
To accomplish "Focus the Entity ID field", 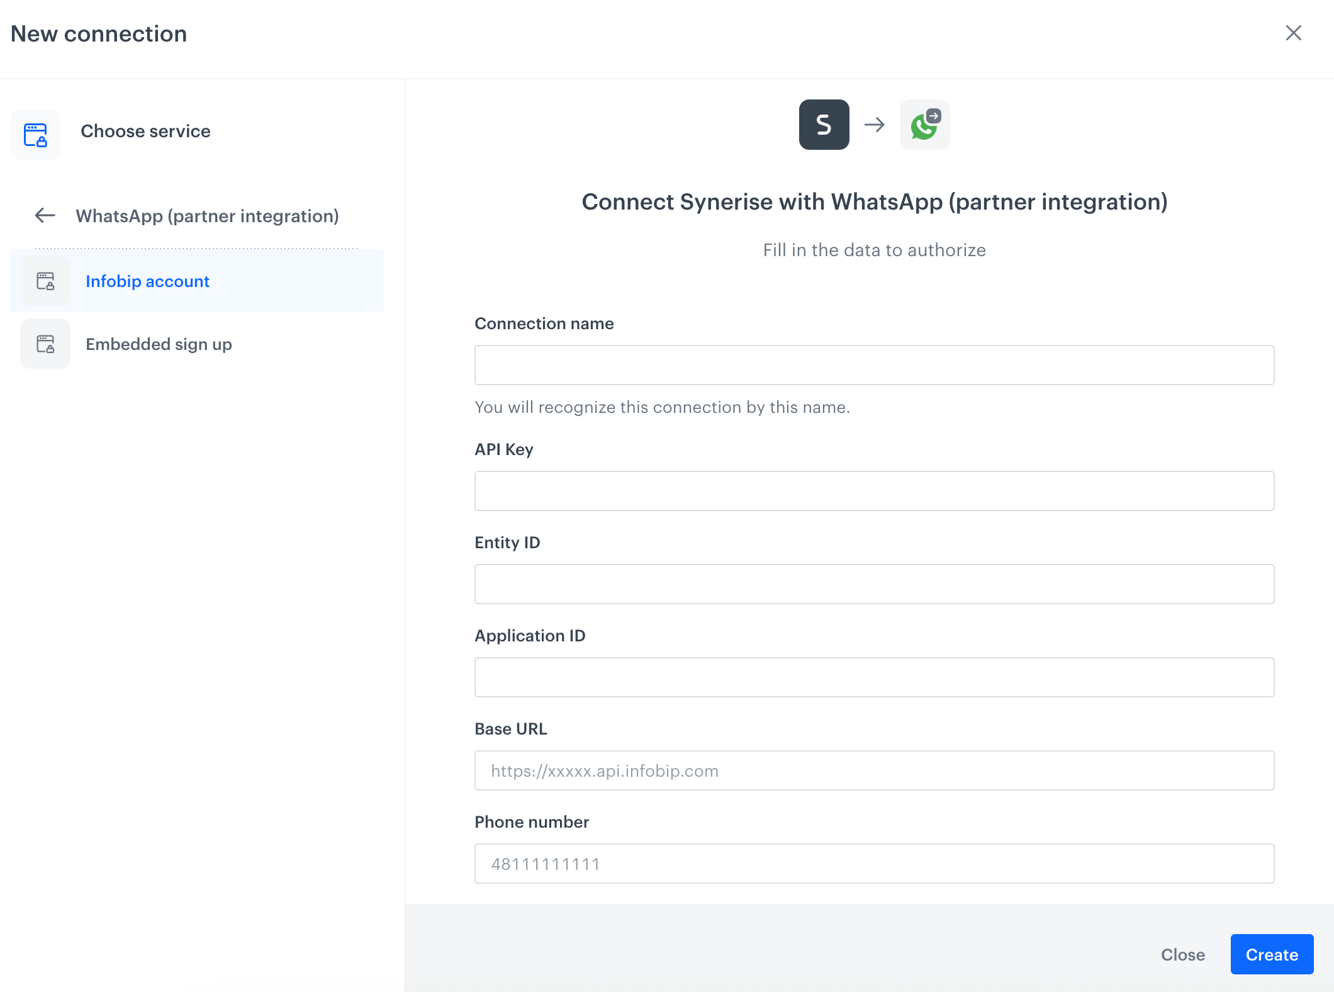I will [x=874, y=584].
